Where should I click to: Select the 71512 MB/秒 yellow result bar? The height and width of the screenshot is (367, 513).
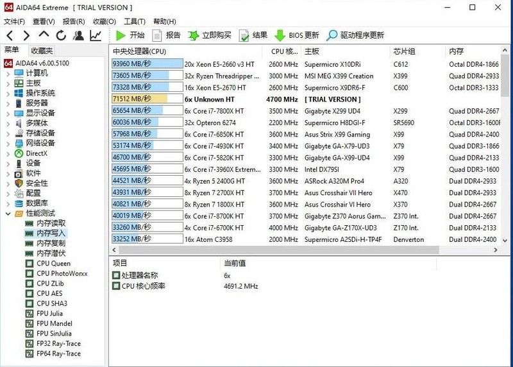pos(147,99)
